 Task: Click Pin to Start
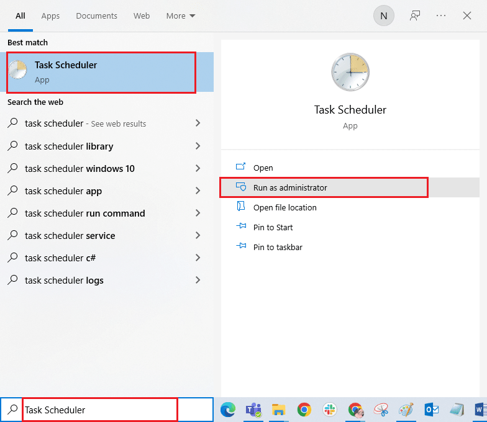(350, 227)
